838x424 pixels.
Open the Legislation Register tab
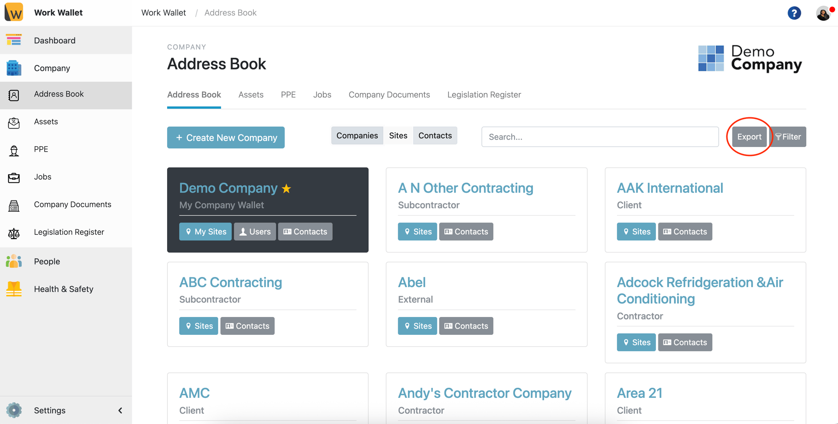[484, 95]
